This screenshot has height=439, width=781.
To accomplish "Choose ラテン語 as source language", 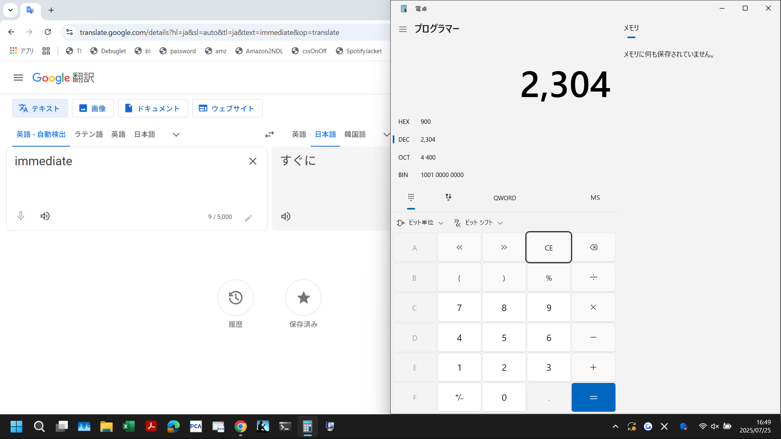I will (x=89, y=134).
